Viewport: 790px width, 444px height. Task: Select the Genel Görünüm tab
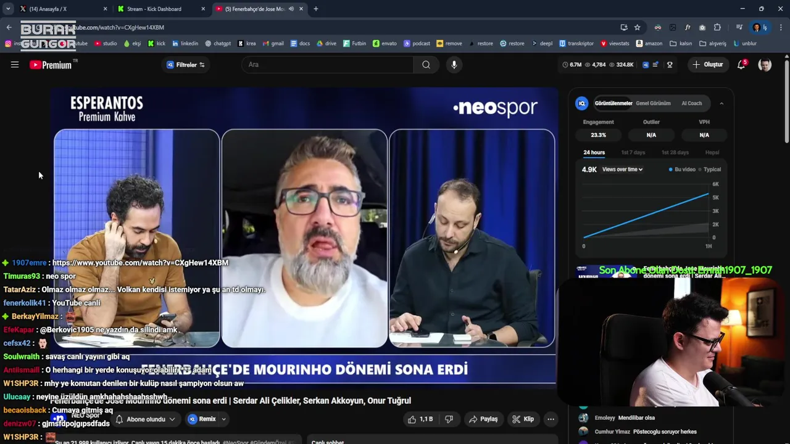[653, 104]
